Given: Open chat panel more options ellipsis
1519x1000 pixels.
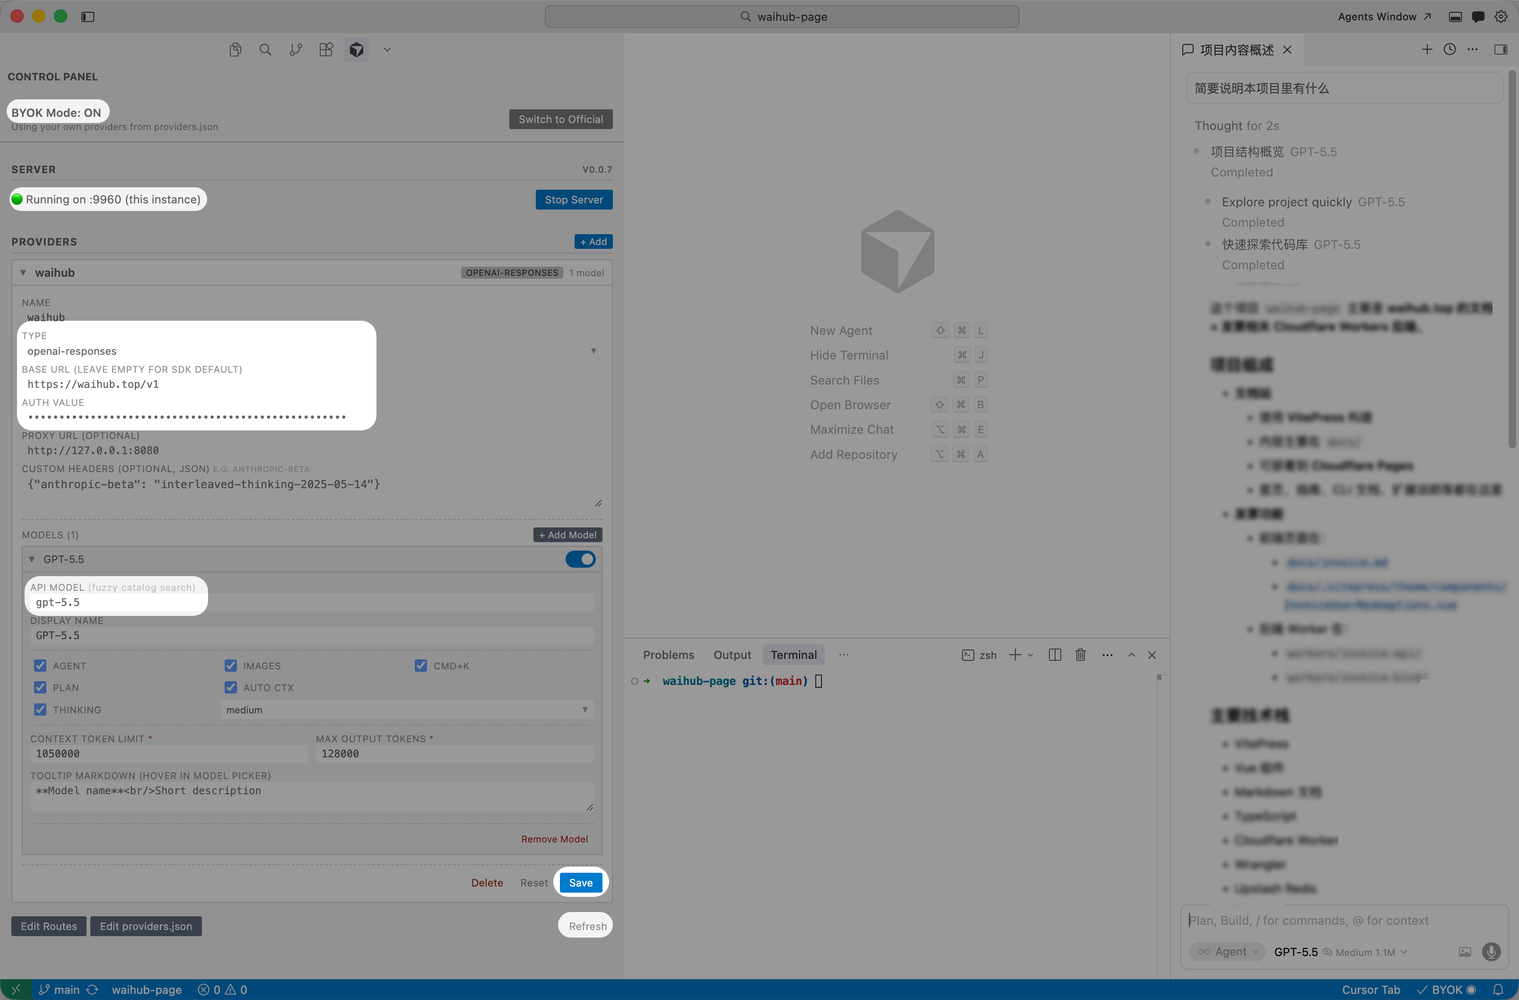Looking at the screenshot, I should (x=1472, y=49).
